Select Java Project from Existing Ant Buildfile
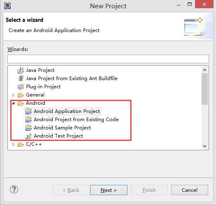 click(72, 78)
